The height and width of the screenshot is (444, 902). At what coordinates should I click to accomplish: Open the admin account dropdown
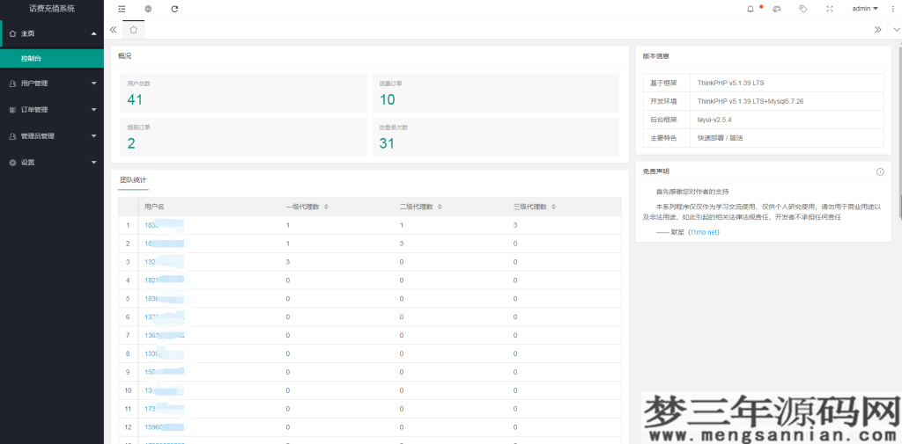865,9
